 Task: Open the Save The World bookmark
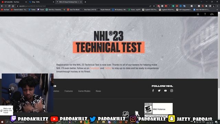[x=73, y=10]
